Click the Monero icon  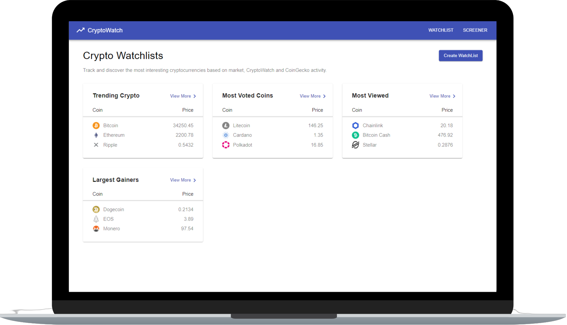tap(96, 229)
